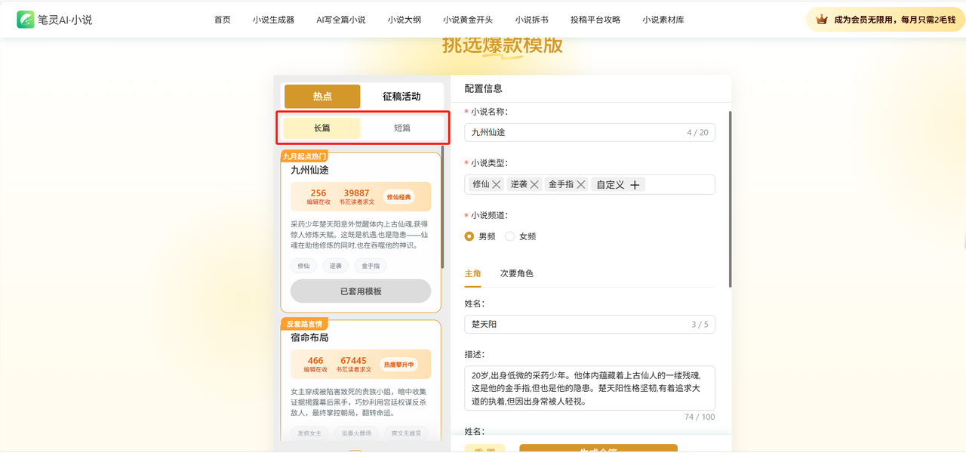Click the 修仙经典 badge on 九州仙途 card
This screenshot has width=966, height=453.
pos(399,197)
